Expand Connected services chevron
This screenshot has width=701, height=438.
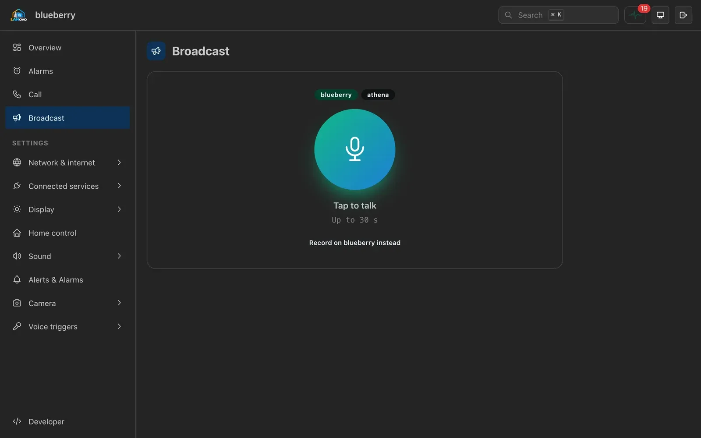(x=119, y=186)
